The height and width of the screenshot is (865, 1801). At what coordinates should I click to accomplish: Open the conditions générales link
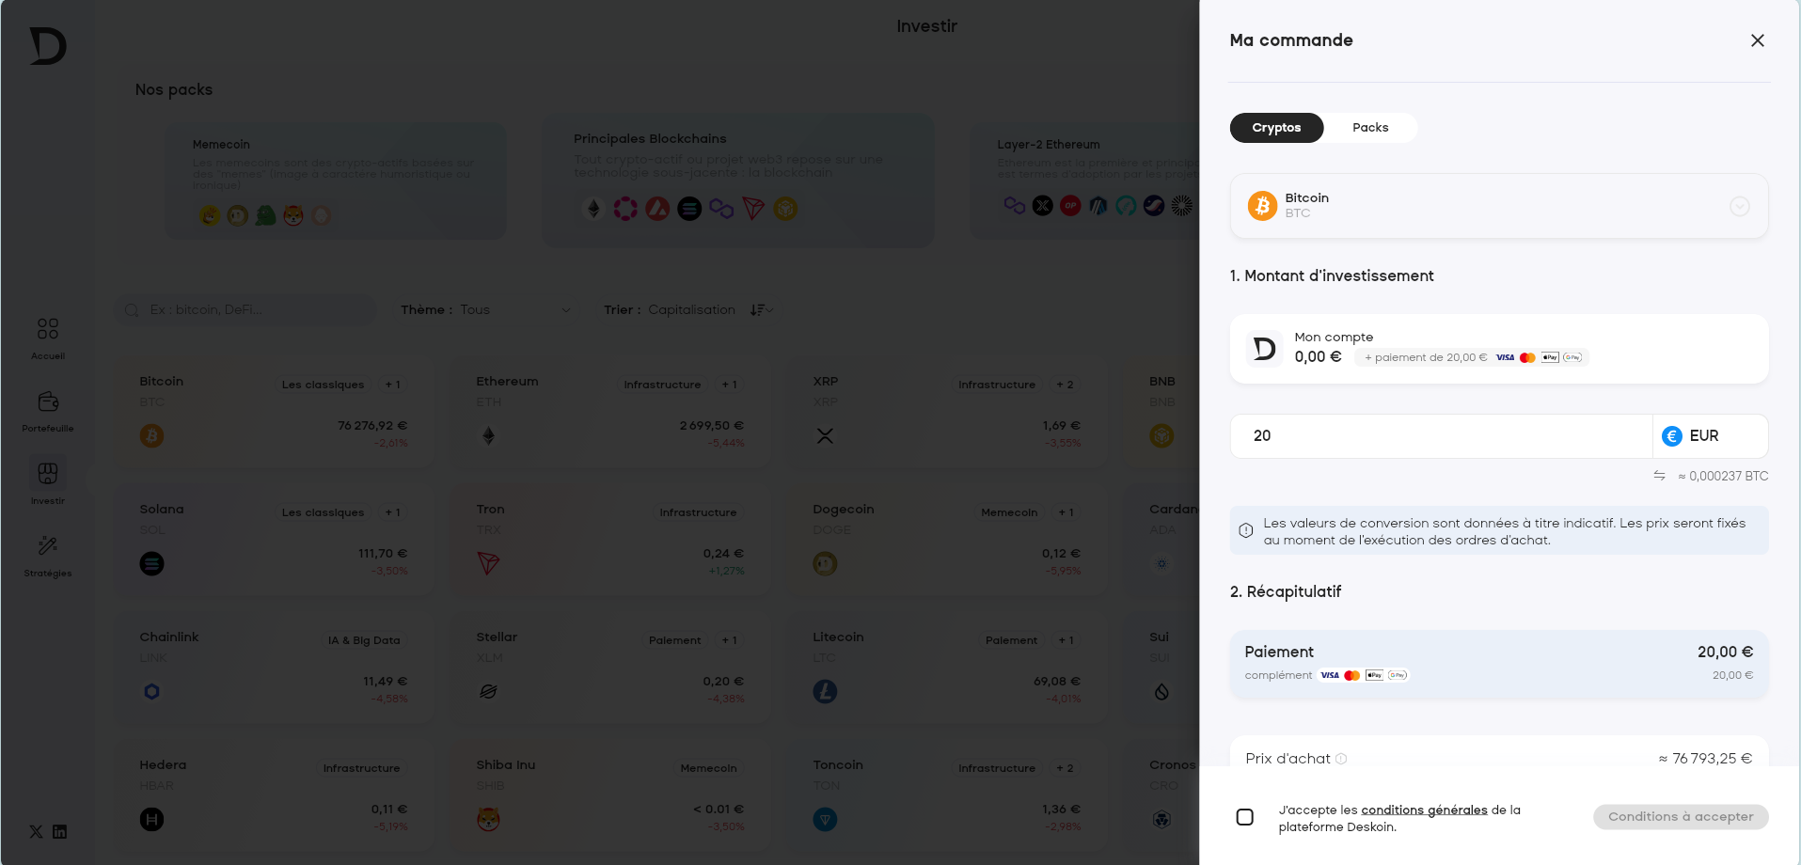coord(1424,810)
